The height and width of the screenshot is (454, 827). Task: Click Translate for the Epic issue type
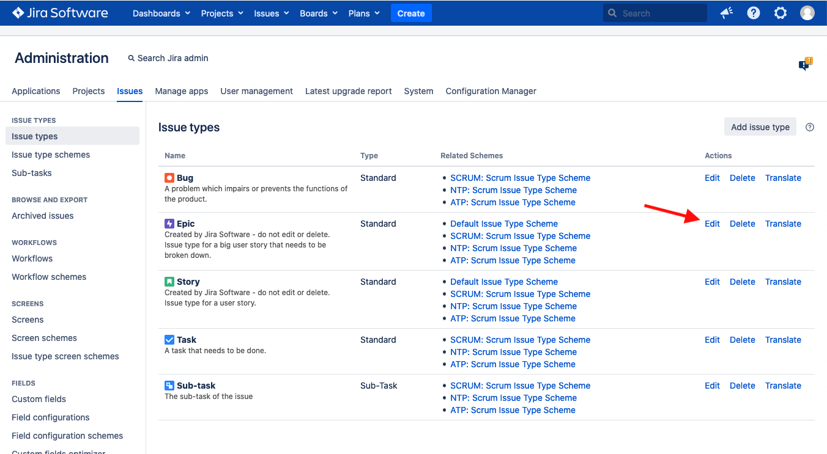point(783,224)
